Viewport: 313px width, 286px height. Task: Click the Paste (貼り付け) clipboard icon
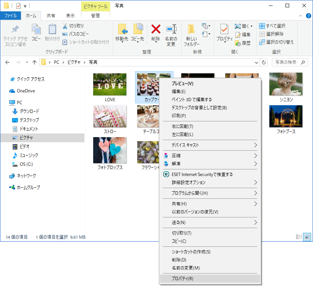pos(52,29)
